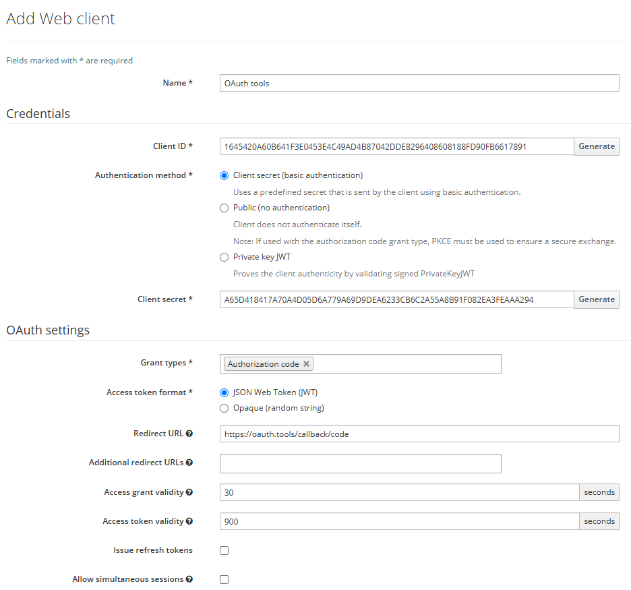Screen dimensions: 631x590
Task: Click the Redirect URL text field
Action: click(419, 434)
